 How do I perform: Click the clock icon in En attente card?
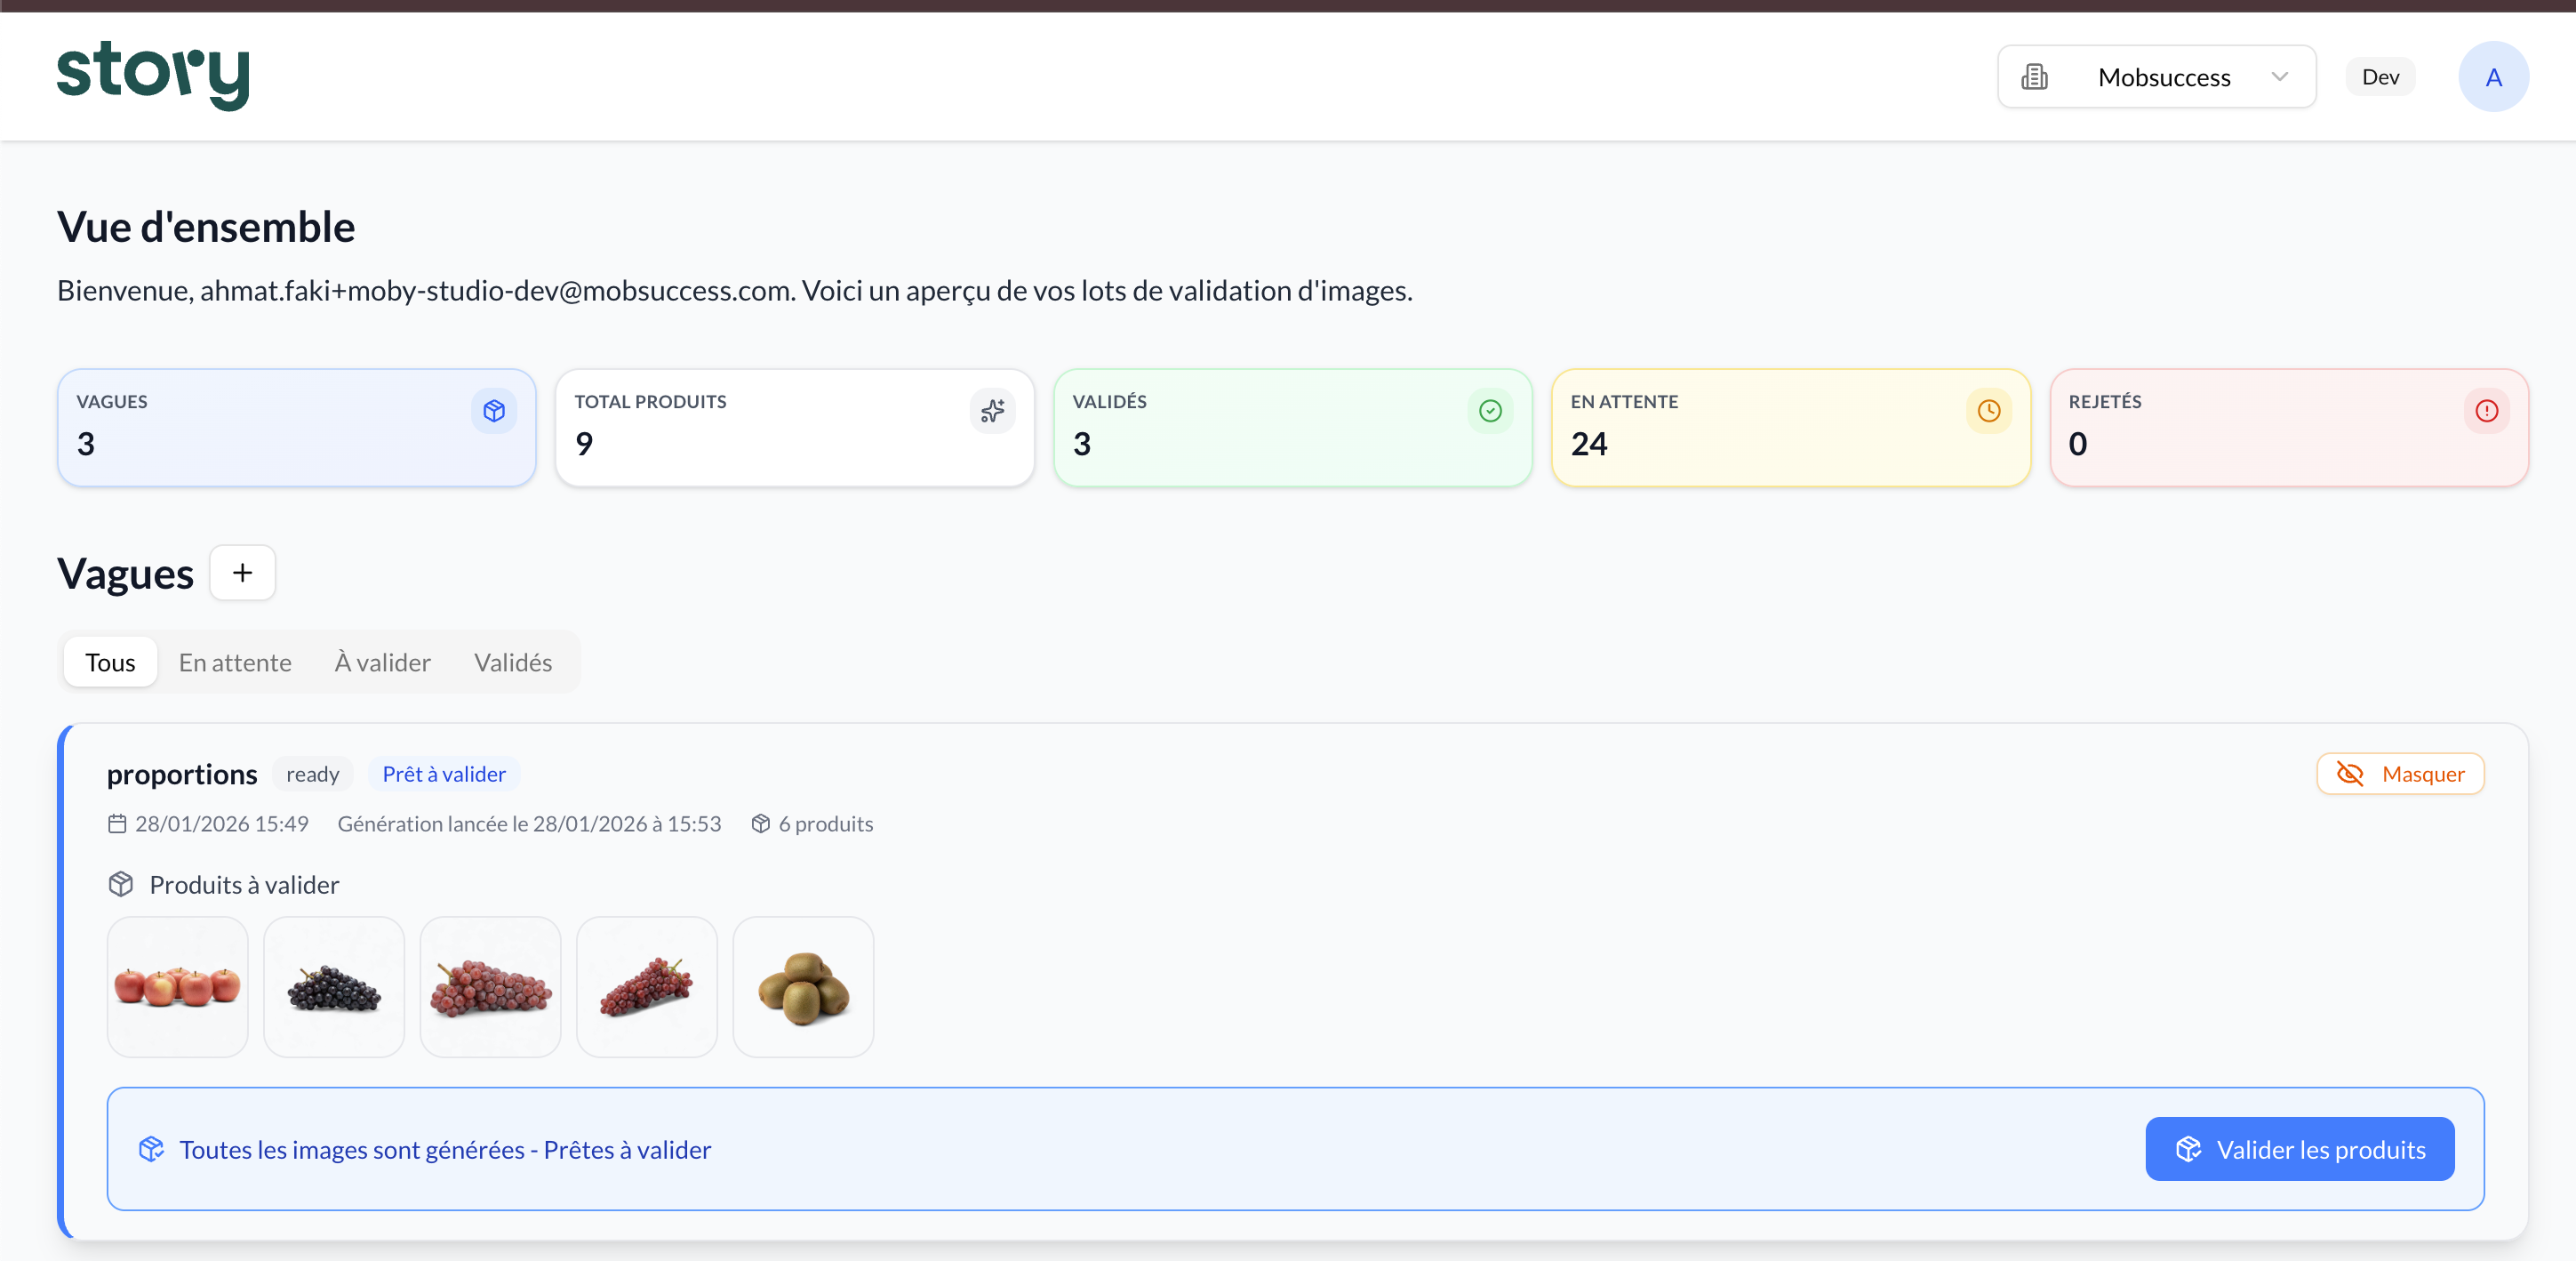point(1988,410)
